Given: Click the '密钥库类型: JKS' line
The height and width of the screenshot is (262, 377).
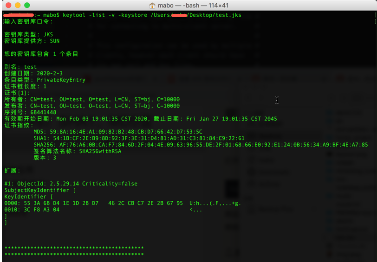Looking at the screenshot, I should click(x=29, y=34).
